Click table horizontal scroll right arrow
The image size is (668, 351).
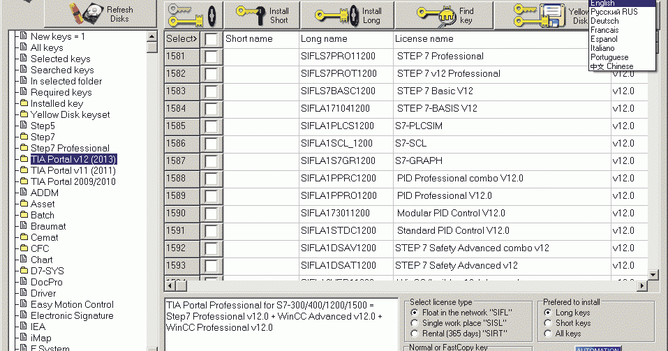(x=642, y=285)
